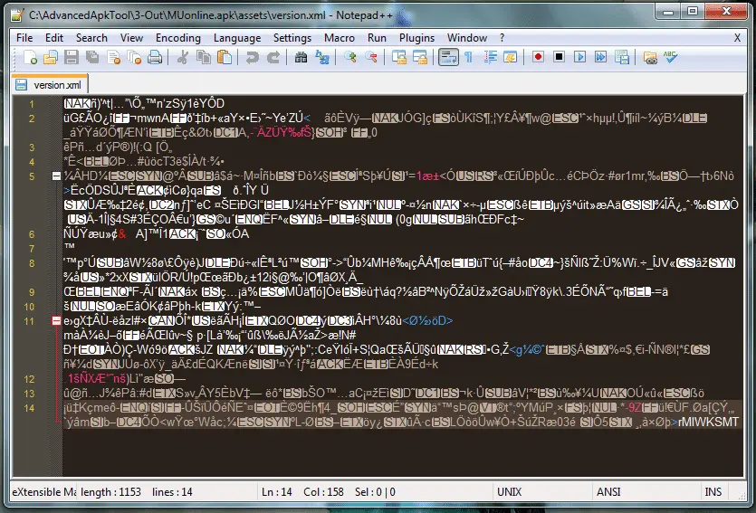The width and height of the screenshot is (756, 513).
Task: Run macro multiple times icon
Action: point(601,57)
